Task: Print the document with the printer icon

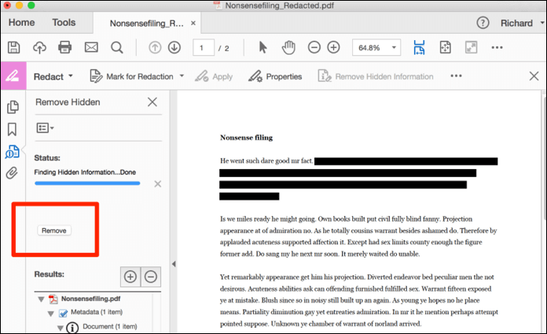Action: (x=65, y=47)
